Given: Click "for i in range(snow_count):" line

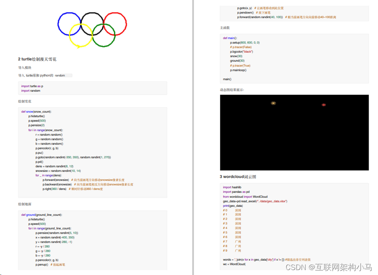Looking at the screenshot, I should click(x=46, y=130).
